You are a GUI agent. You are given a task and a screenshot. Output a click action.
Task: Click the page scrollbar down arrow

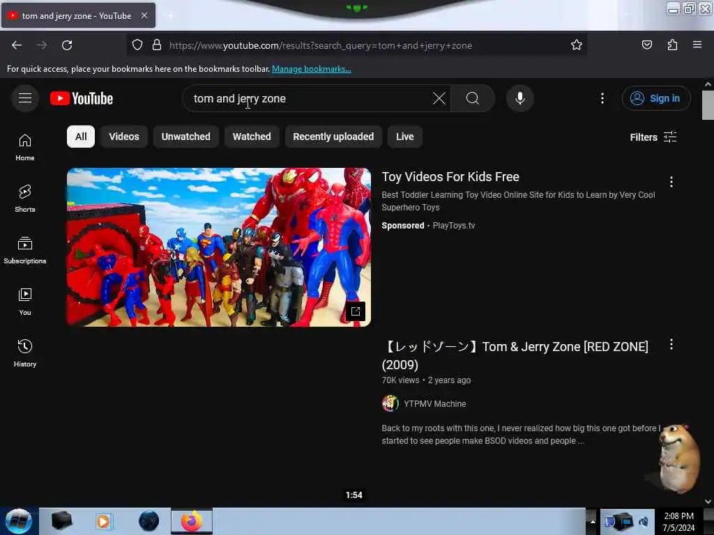708,501
